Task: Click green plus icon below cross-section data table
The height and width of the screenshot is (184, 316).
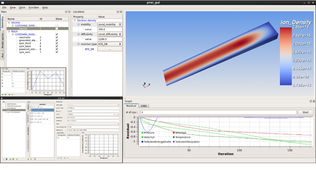Action: tap(9, 95)
